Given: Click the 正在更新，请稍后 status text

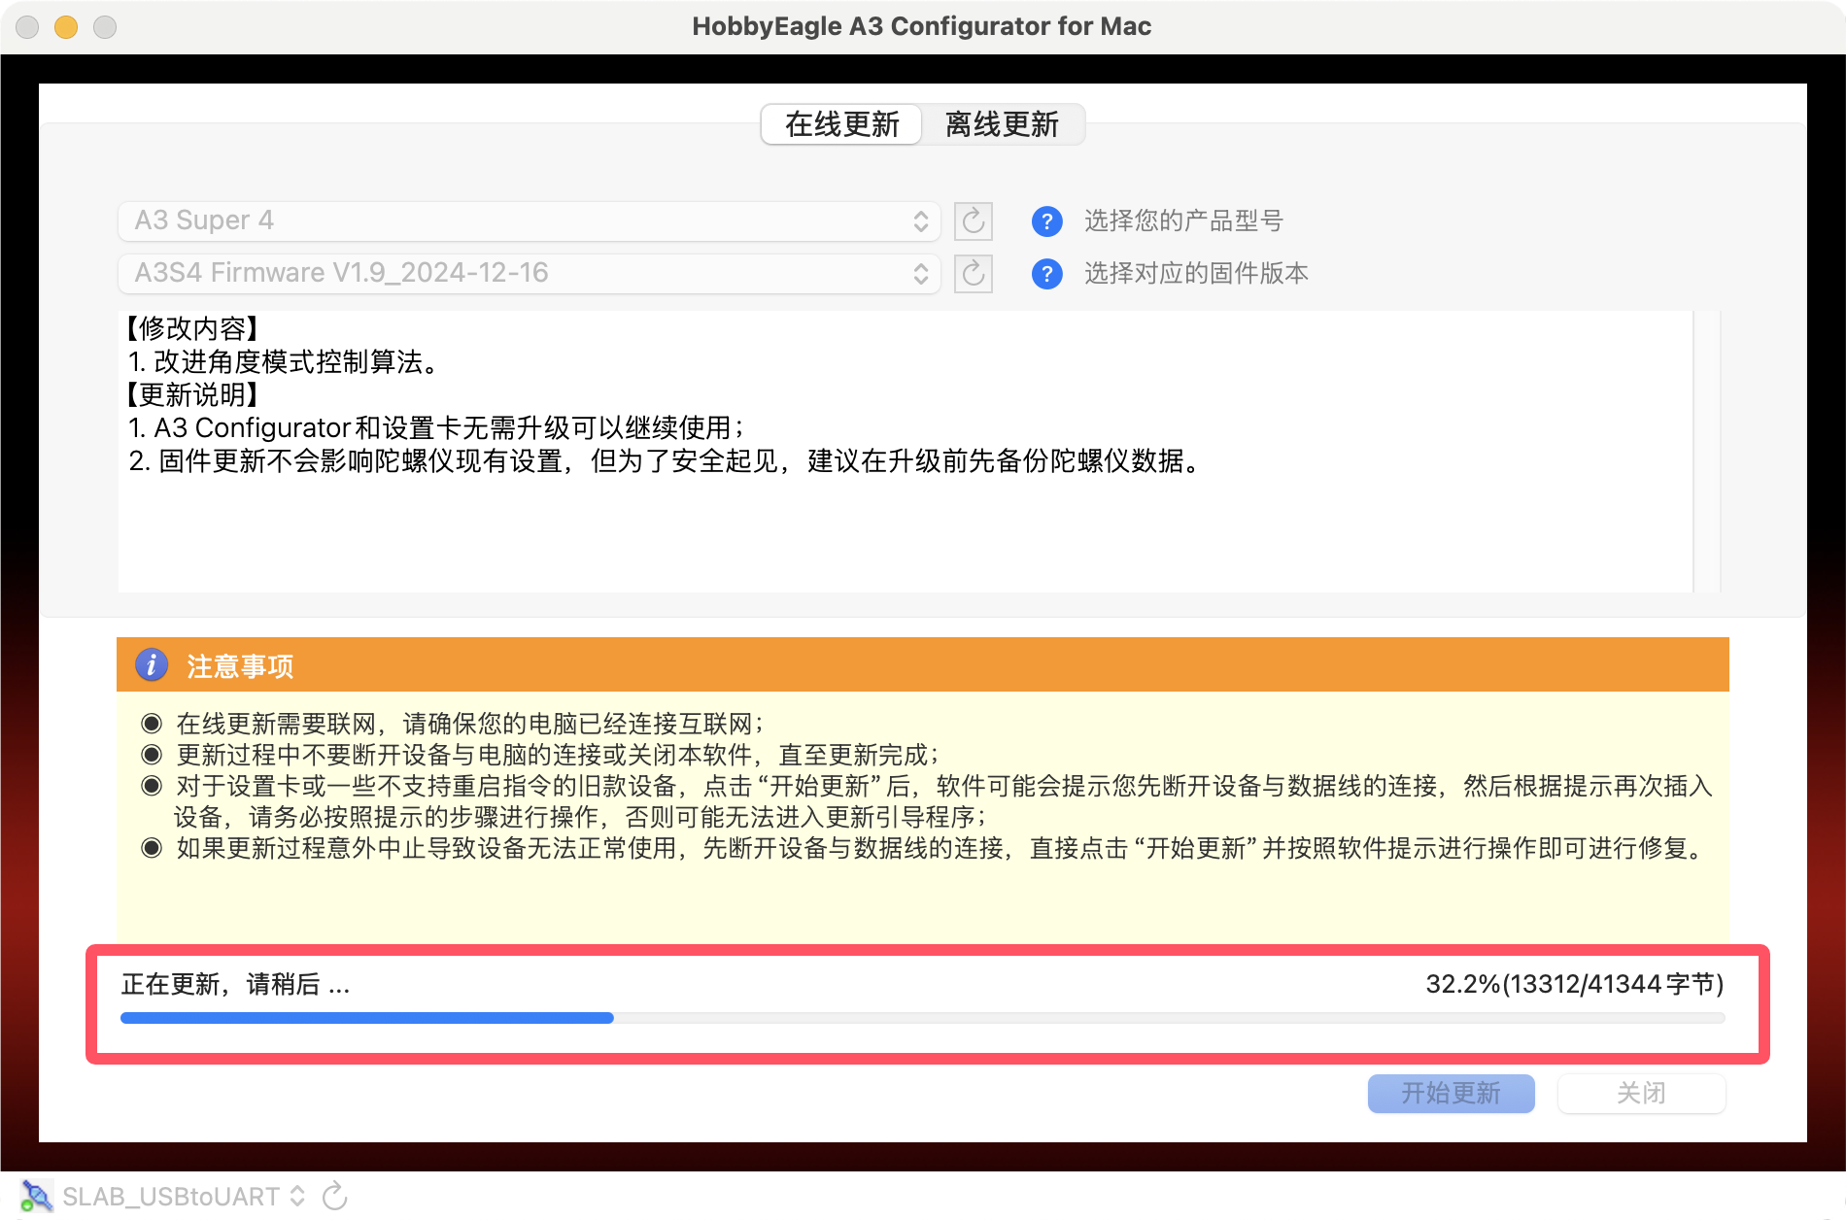Looking at the screenshot, I should click(235, 985).
